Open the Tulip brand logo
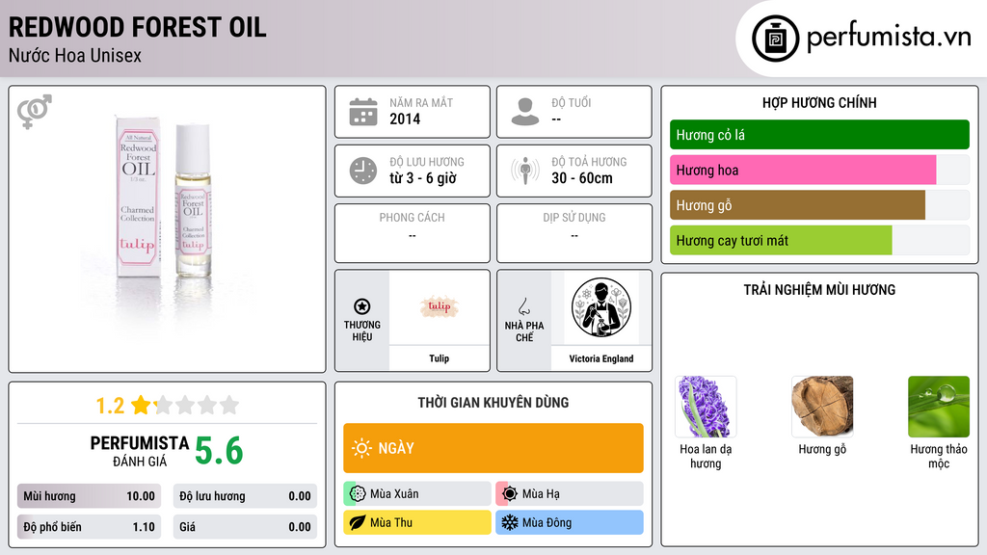Screen dimensions: 987x555 [440, 307]
